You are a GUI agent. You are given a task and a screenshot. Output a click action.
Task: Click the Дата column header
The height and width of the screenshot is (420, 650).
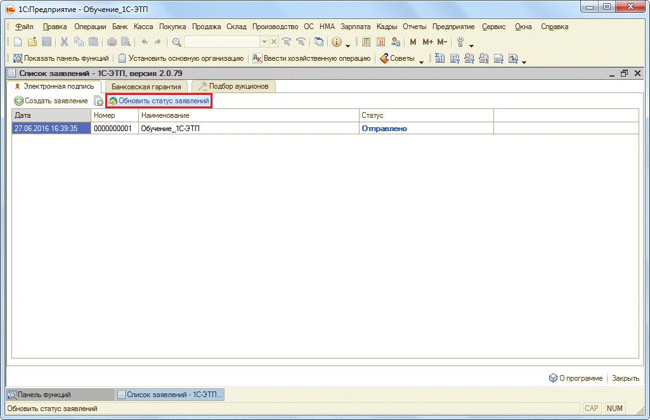[x=51, y=115]
